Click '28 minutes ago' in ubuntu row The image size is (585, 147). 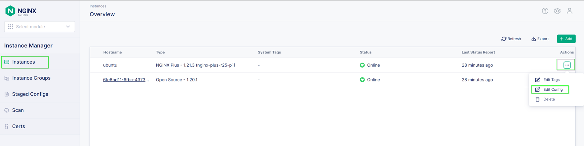click(x=477, y=65)
